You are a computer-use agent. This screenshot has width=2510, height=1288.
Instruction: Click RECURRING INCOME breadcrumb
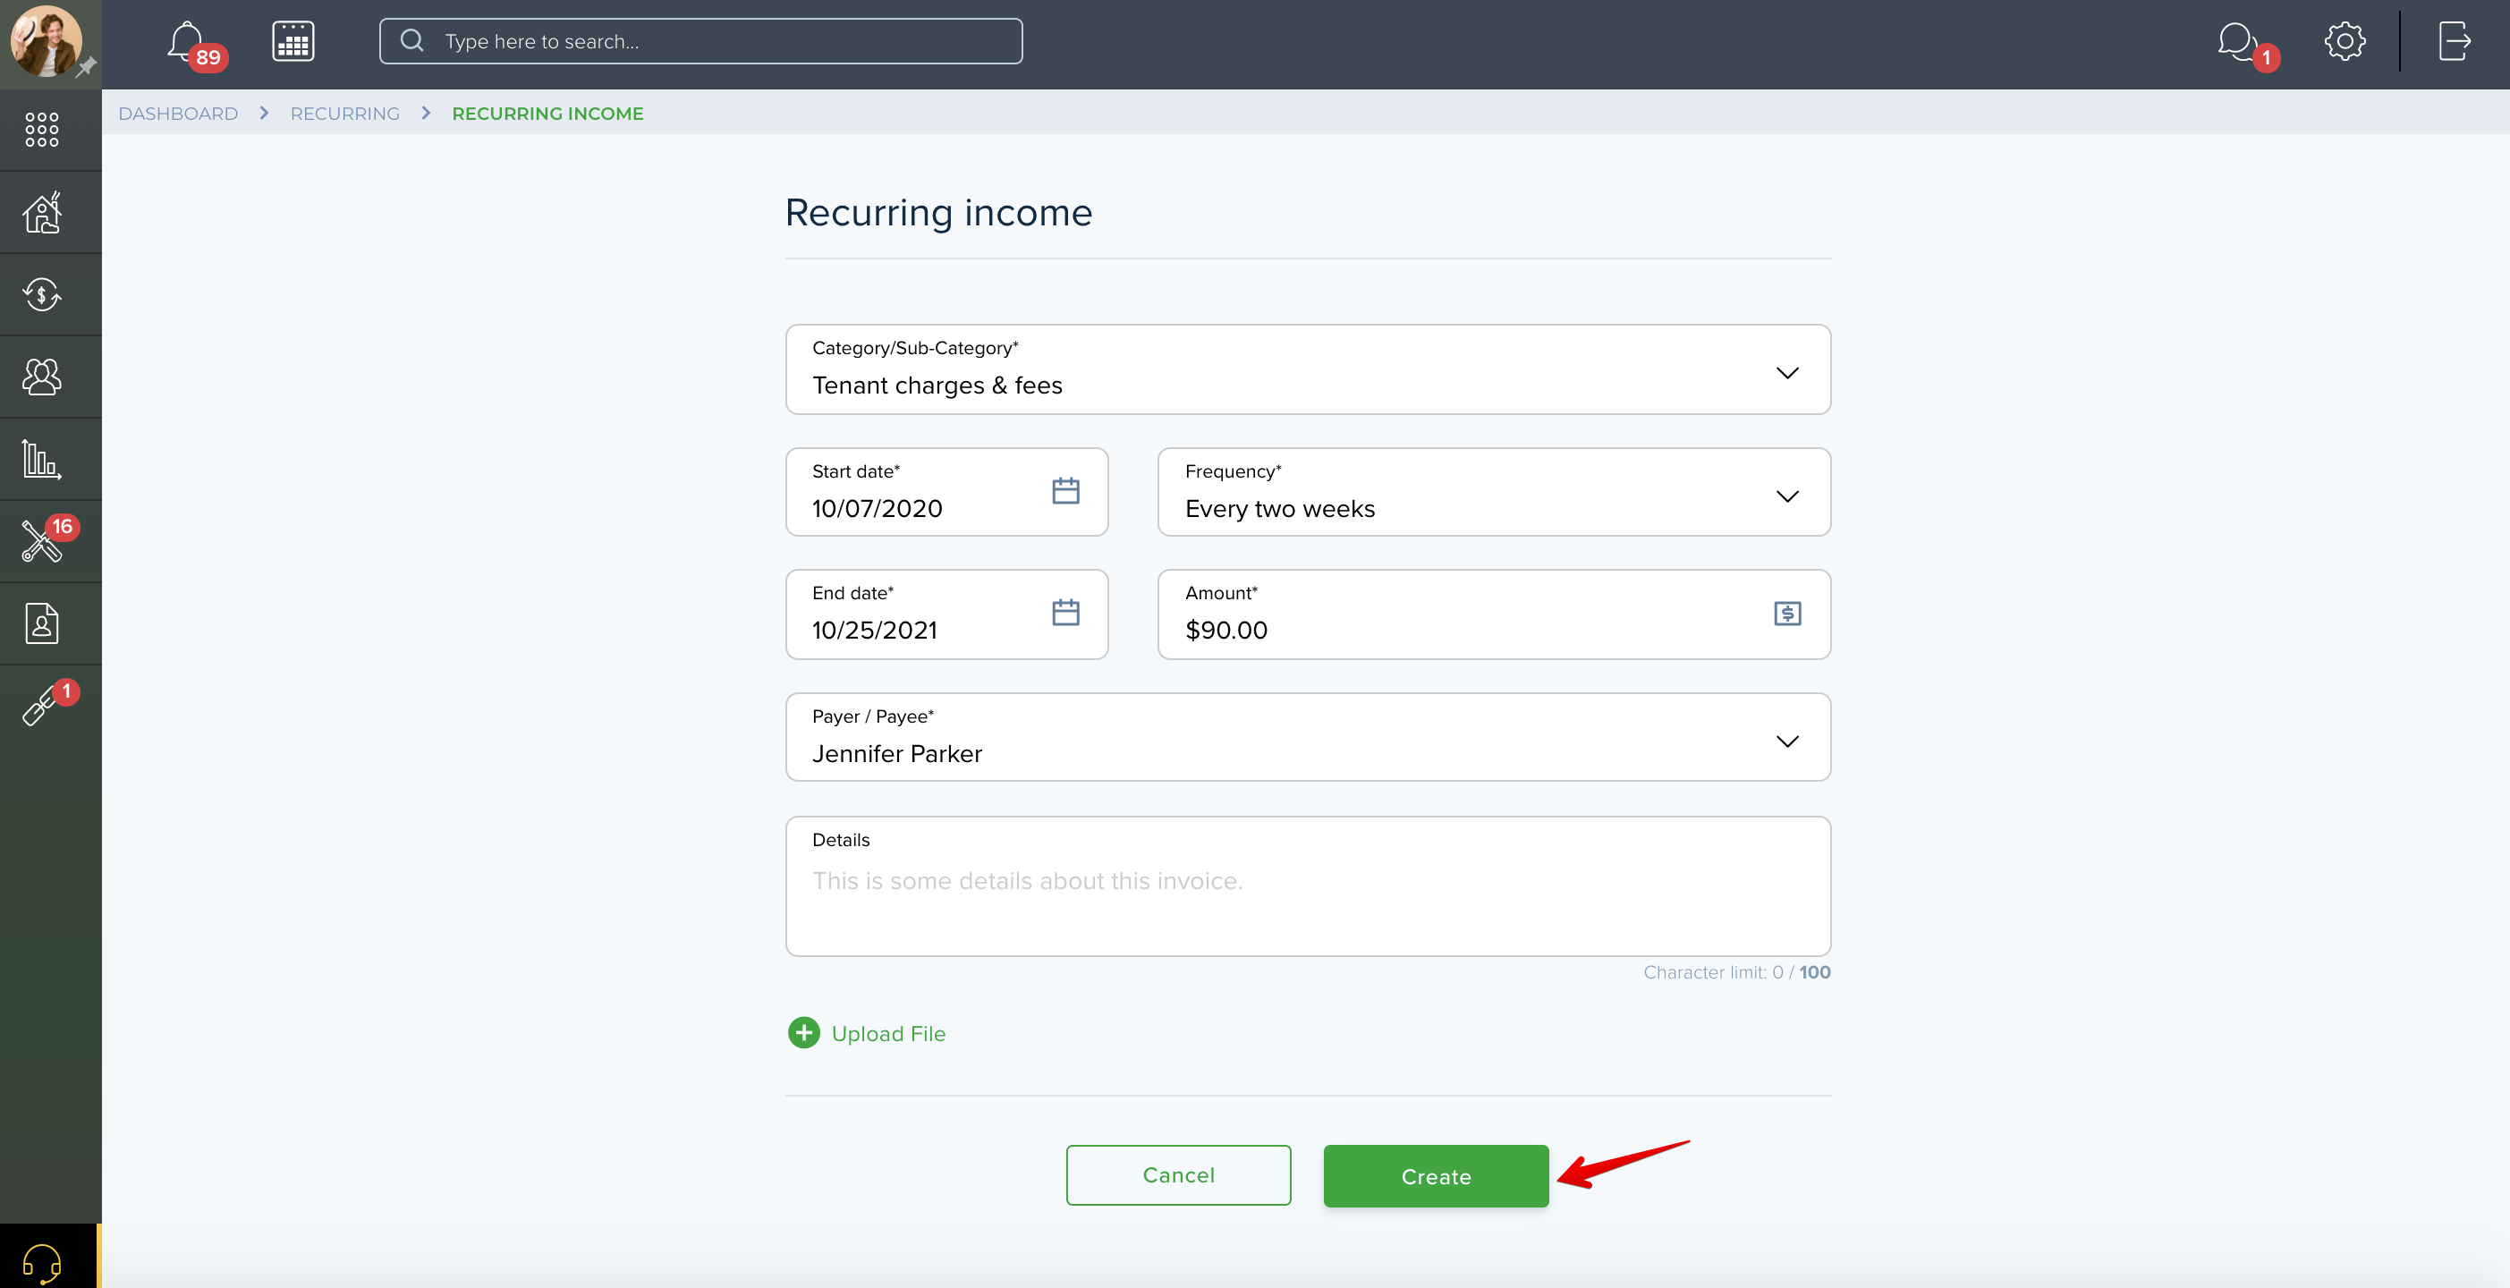click(547, 114)
